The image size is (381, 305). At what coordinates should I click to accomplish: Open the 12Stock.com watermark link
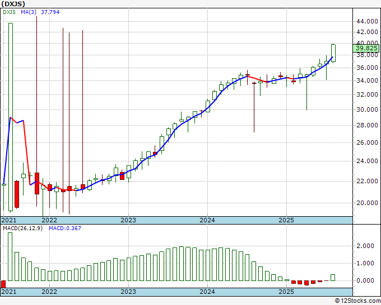[x=359, y=301]
